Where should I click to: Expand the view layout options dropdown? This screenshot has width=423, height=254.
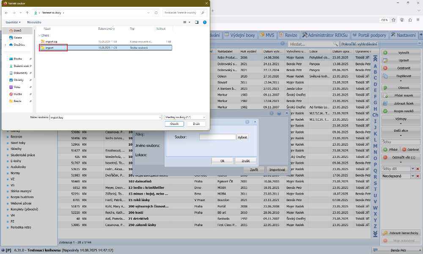(x=190, y=22)
